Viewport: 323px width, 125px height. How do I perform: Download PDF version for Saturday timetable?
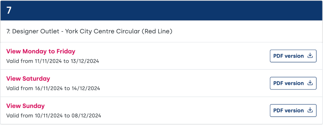click(x=293, y=83)
